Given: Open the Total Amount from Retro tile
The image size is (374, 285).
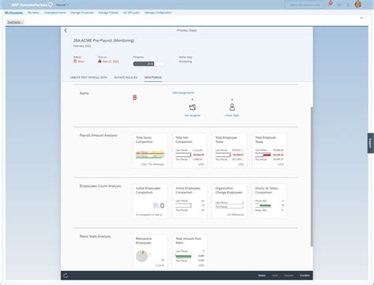Looking at the screenshot, I should click(189, 251).
